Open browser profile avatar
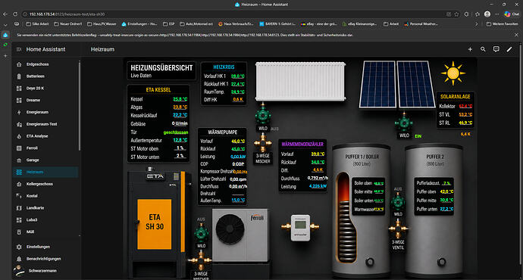This screenshot has width=523, height=280. click(x=487, y=14)
